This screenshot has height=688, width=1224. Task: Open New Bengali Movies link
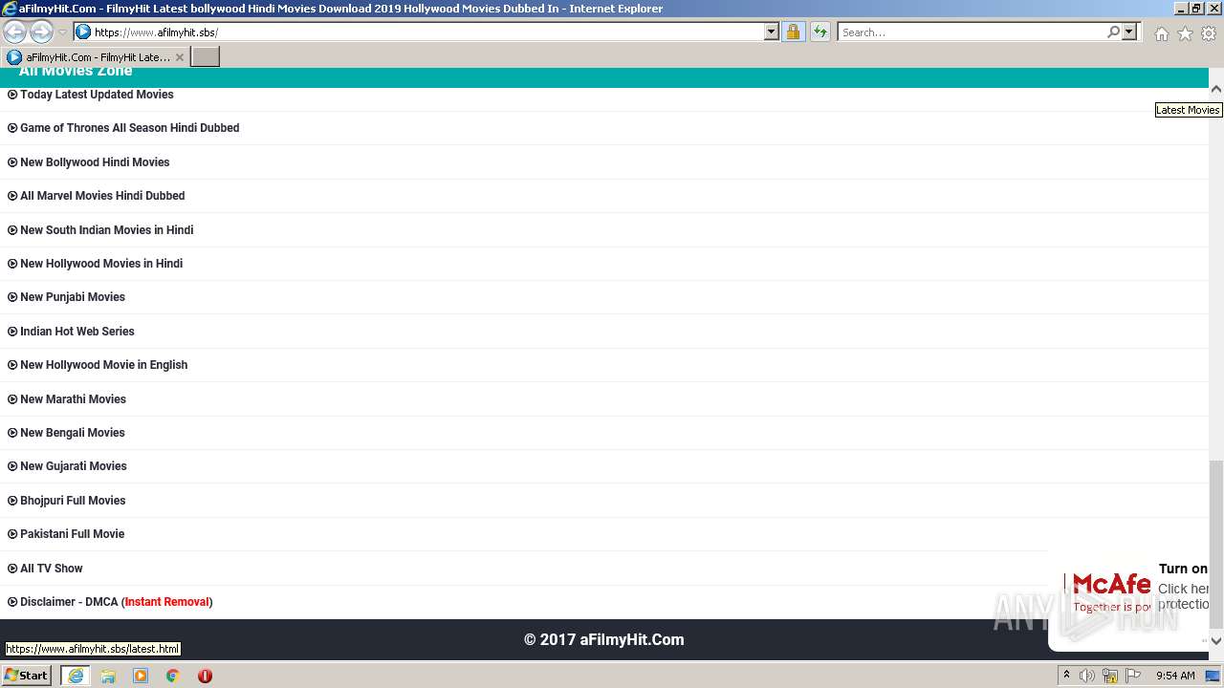tap(73, 433)
